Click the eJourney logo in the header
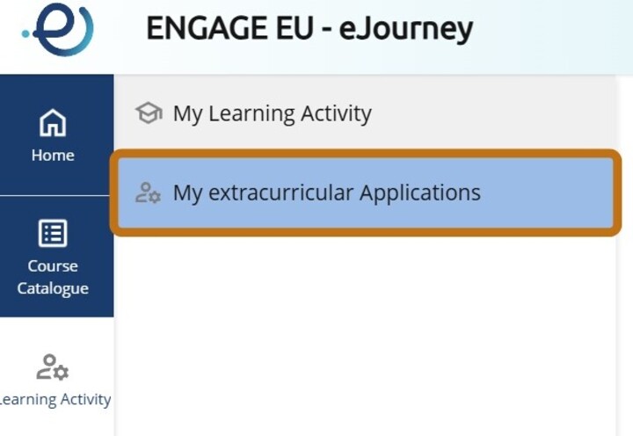This screenshot has height=436, width=633. tap(58, 29)
